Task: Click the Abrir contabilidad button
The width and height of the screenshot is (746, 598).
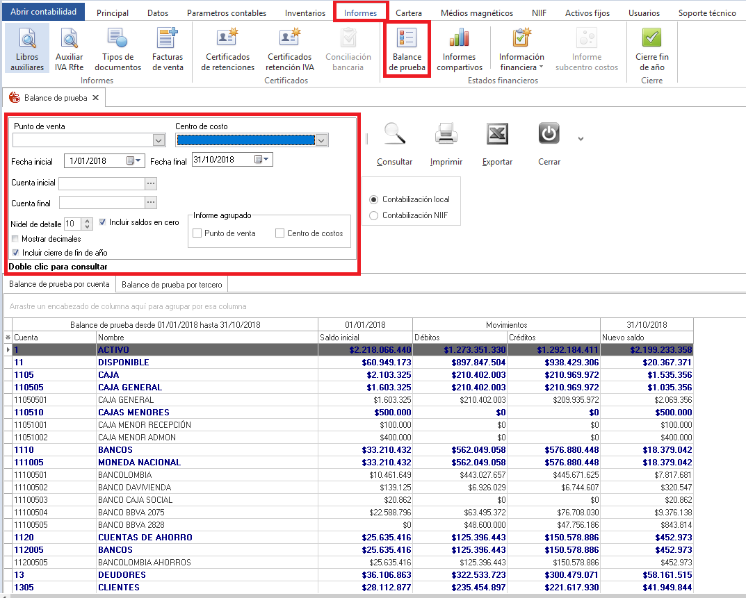Action: (x=43, y=12)
